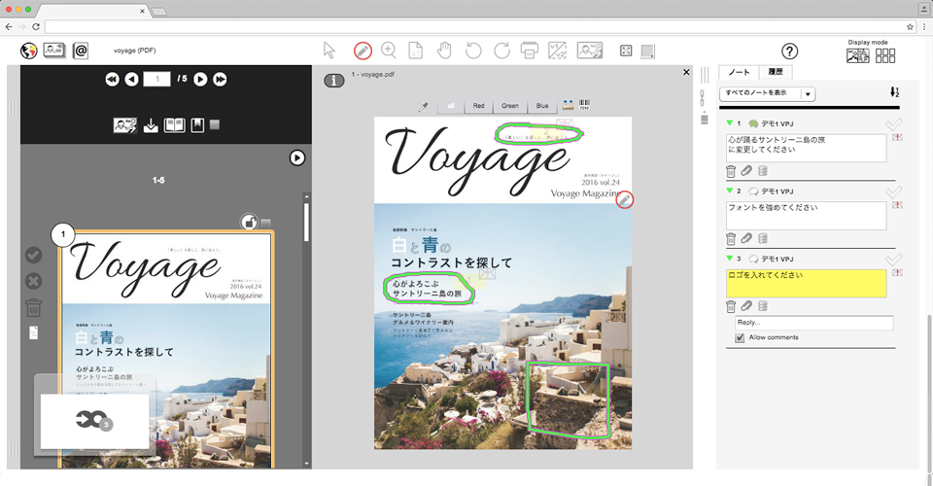The height and width of the screenshot is (486, 933).
Task: Toggle the Allow comments checkbox
Action: point(740,338)
